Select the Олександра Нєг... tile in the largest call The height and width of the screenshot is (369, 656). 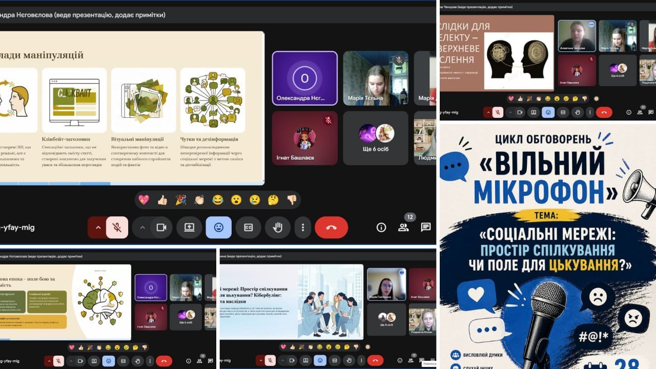click(305, 78)
